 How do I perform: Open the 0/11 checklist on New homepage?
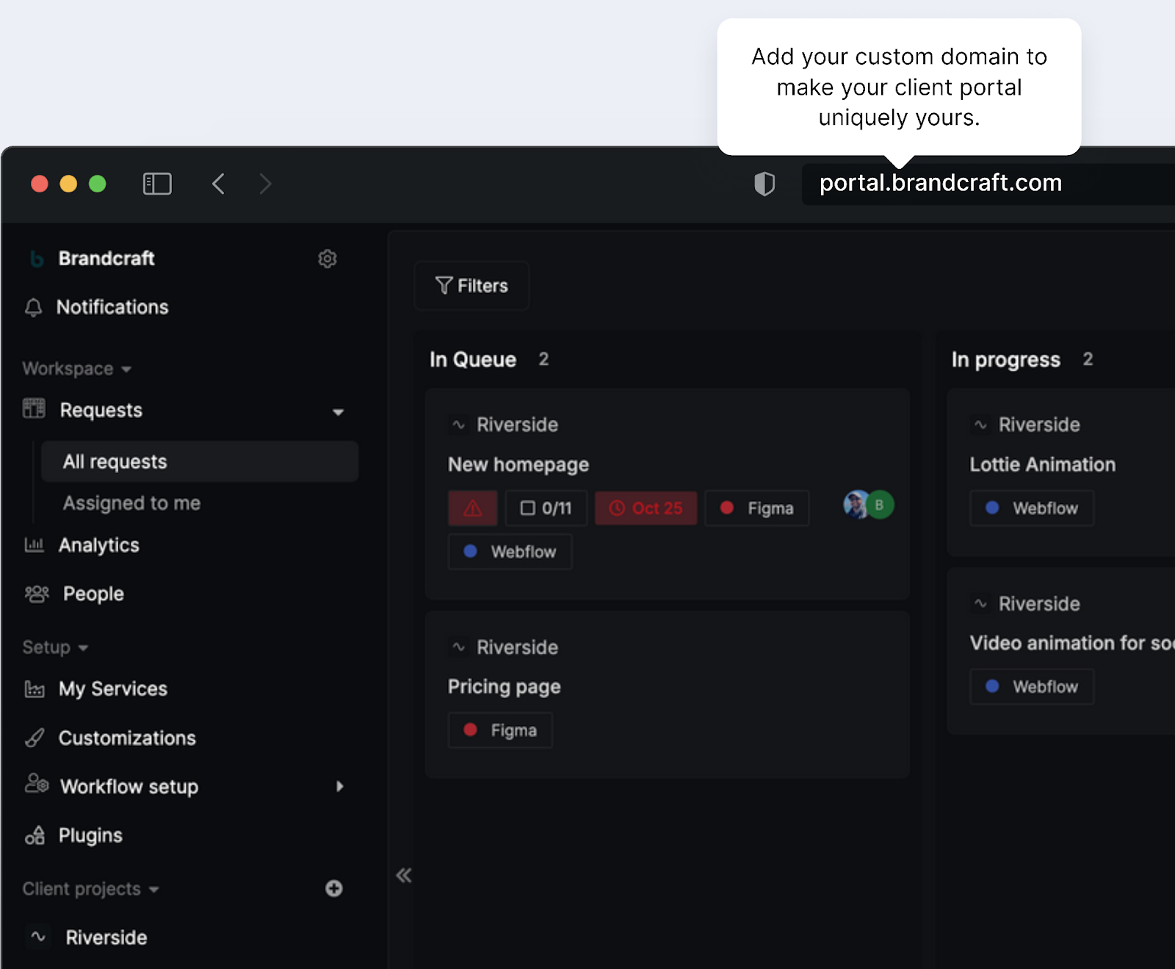pos(546,508)
